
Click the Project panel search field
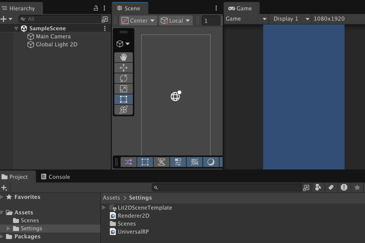tap(228, 188)
